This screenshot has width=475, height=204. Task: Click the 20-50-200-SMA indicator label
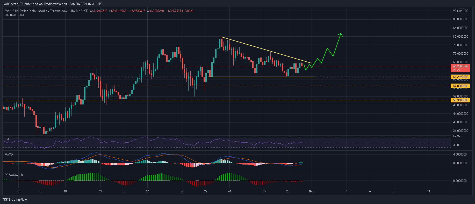pos(15,15)
